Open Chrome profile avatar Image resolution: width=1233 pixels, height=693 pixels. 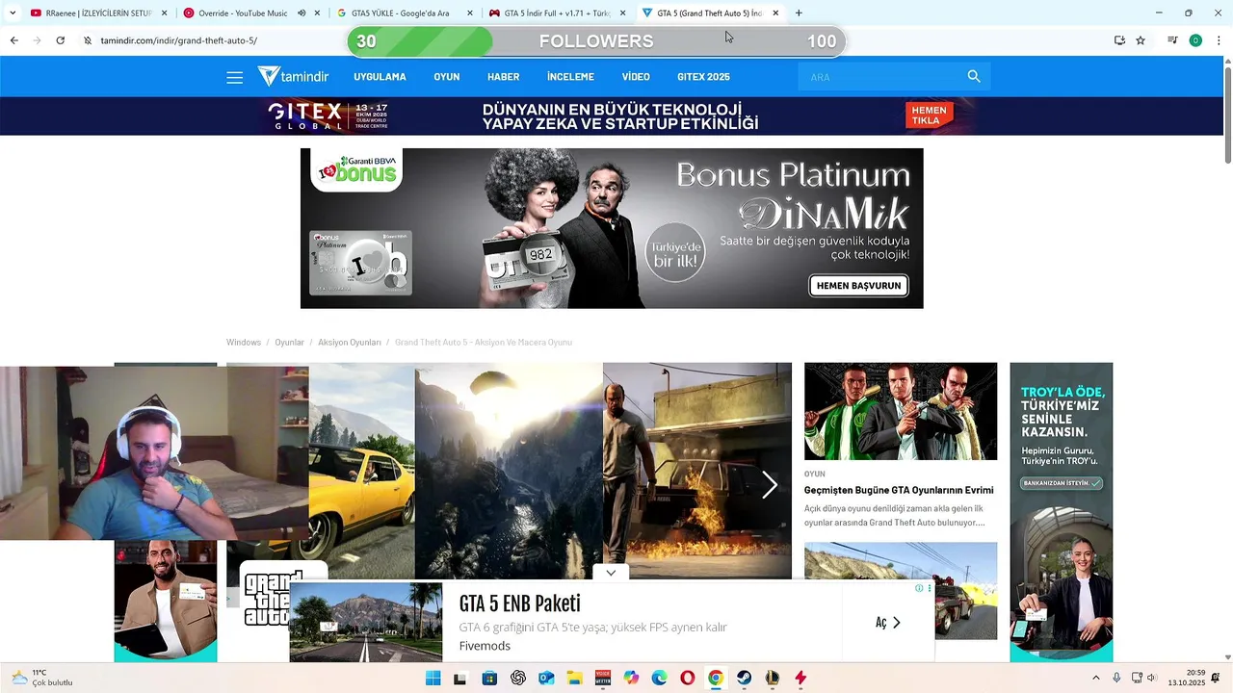[1195, 40]
